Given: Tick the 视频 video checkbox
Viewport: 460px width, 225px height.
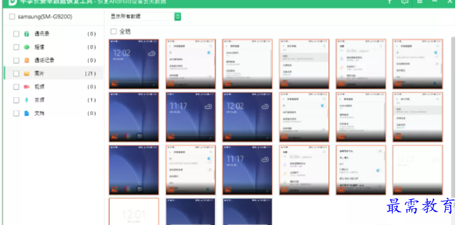Looking at the screenshot, I should 16,87.
